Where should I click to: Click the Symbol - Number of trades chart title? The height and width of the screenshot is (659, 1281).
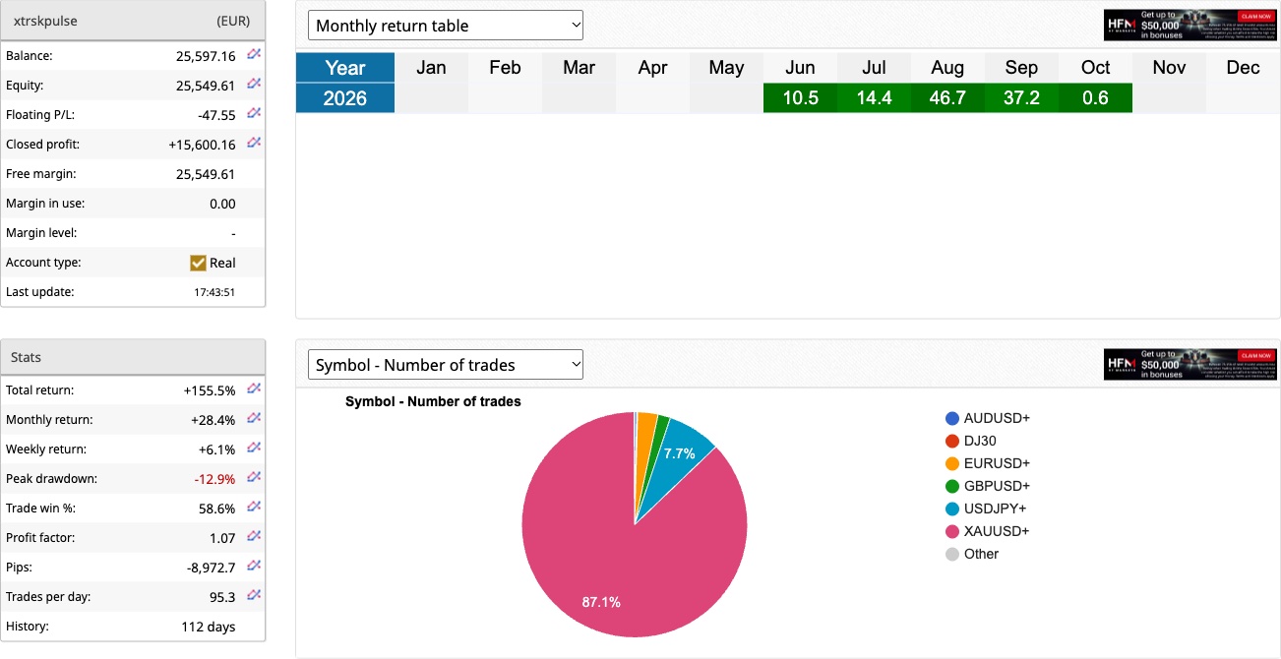coord(433,401)
